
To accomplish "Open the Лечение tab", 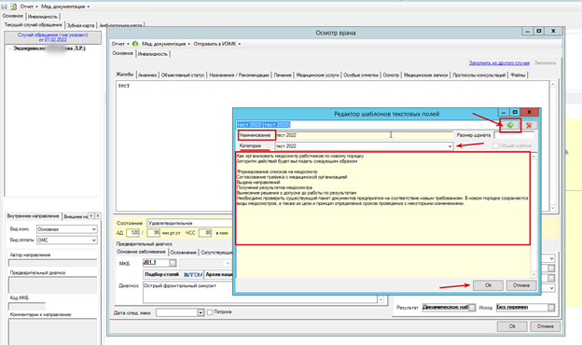I will point(283,75).
